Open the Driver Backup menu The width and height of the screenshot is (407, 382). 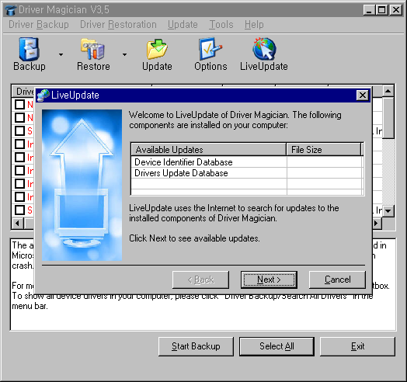point(39,25)
